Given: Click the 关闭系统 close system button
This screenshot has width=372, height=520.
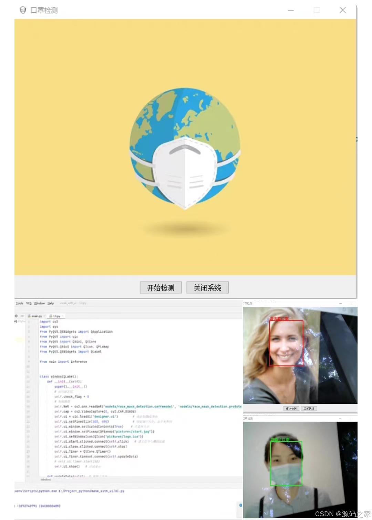Looking at the screenshot, I should [207, 288].
